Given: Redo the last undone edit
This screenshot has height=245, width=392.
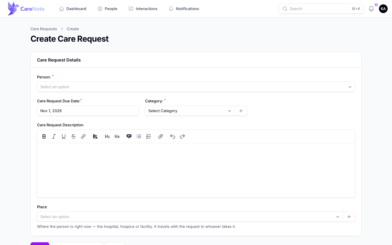Looking at the screenshot, I should (x=182, y=136).
